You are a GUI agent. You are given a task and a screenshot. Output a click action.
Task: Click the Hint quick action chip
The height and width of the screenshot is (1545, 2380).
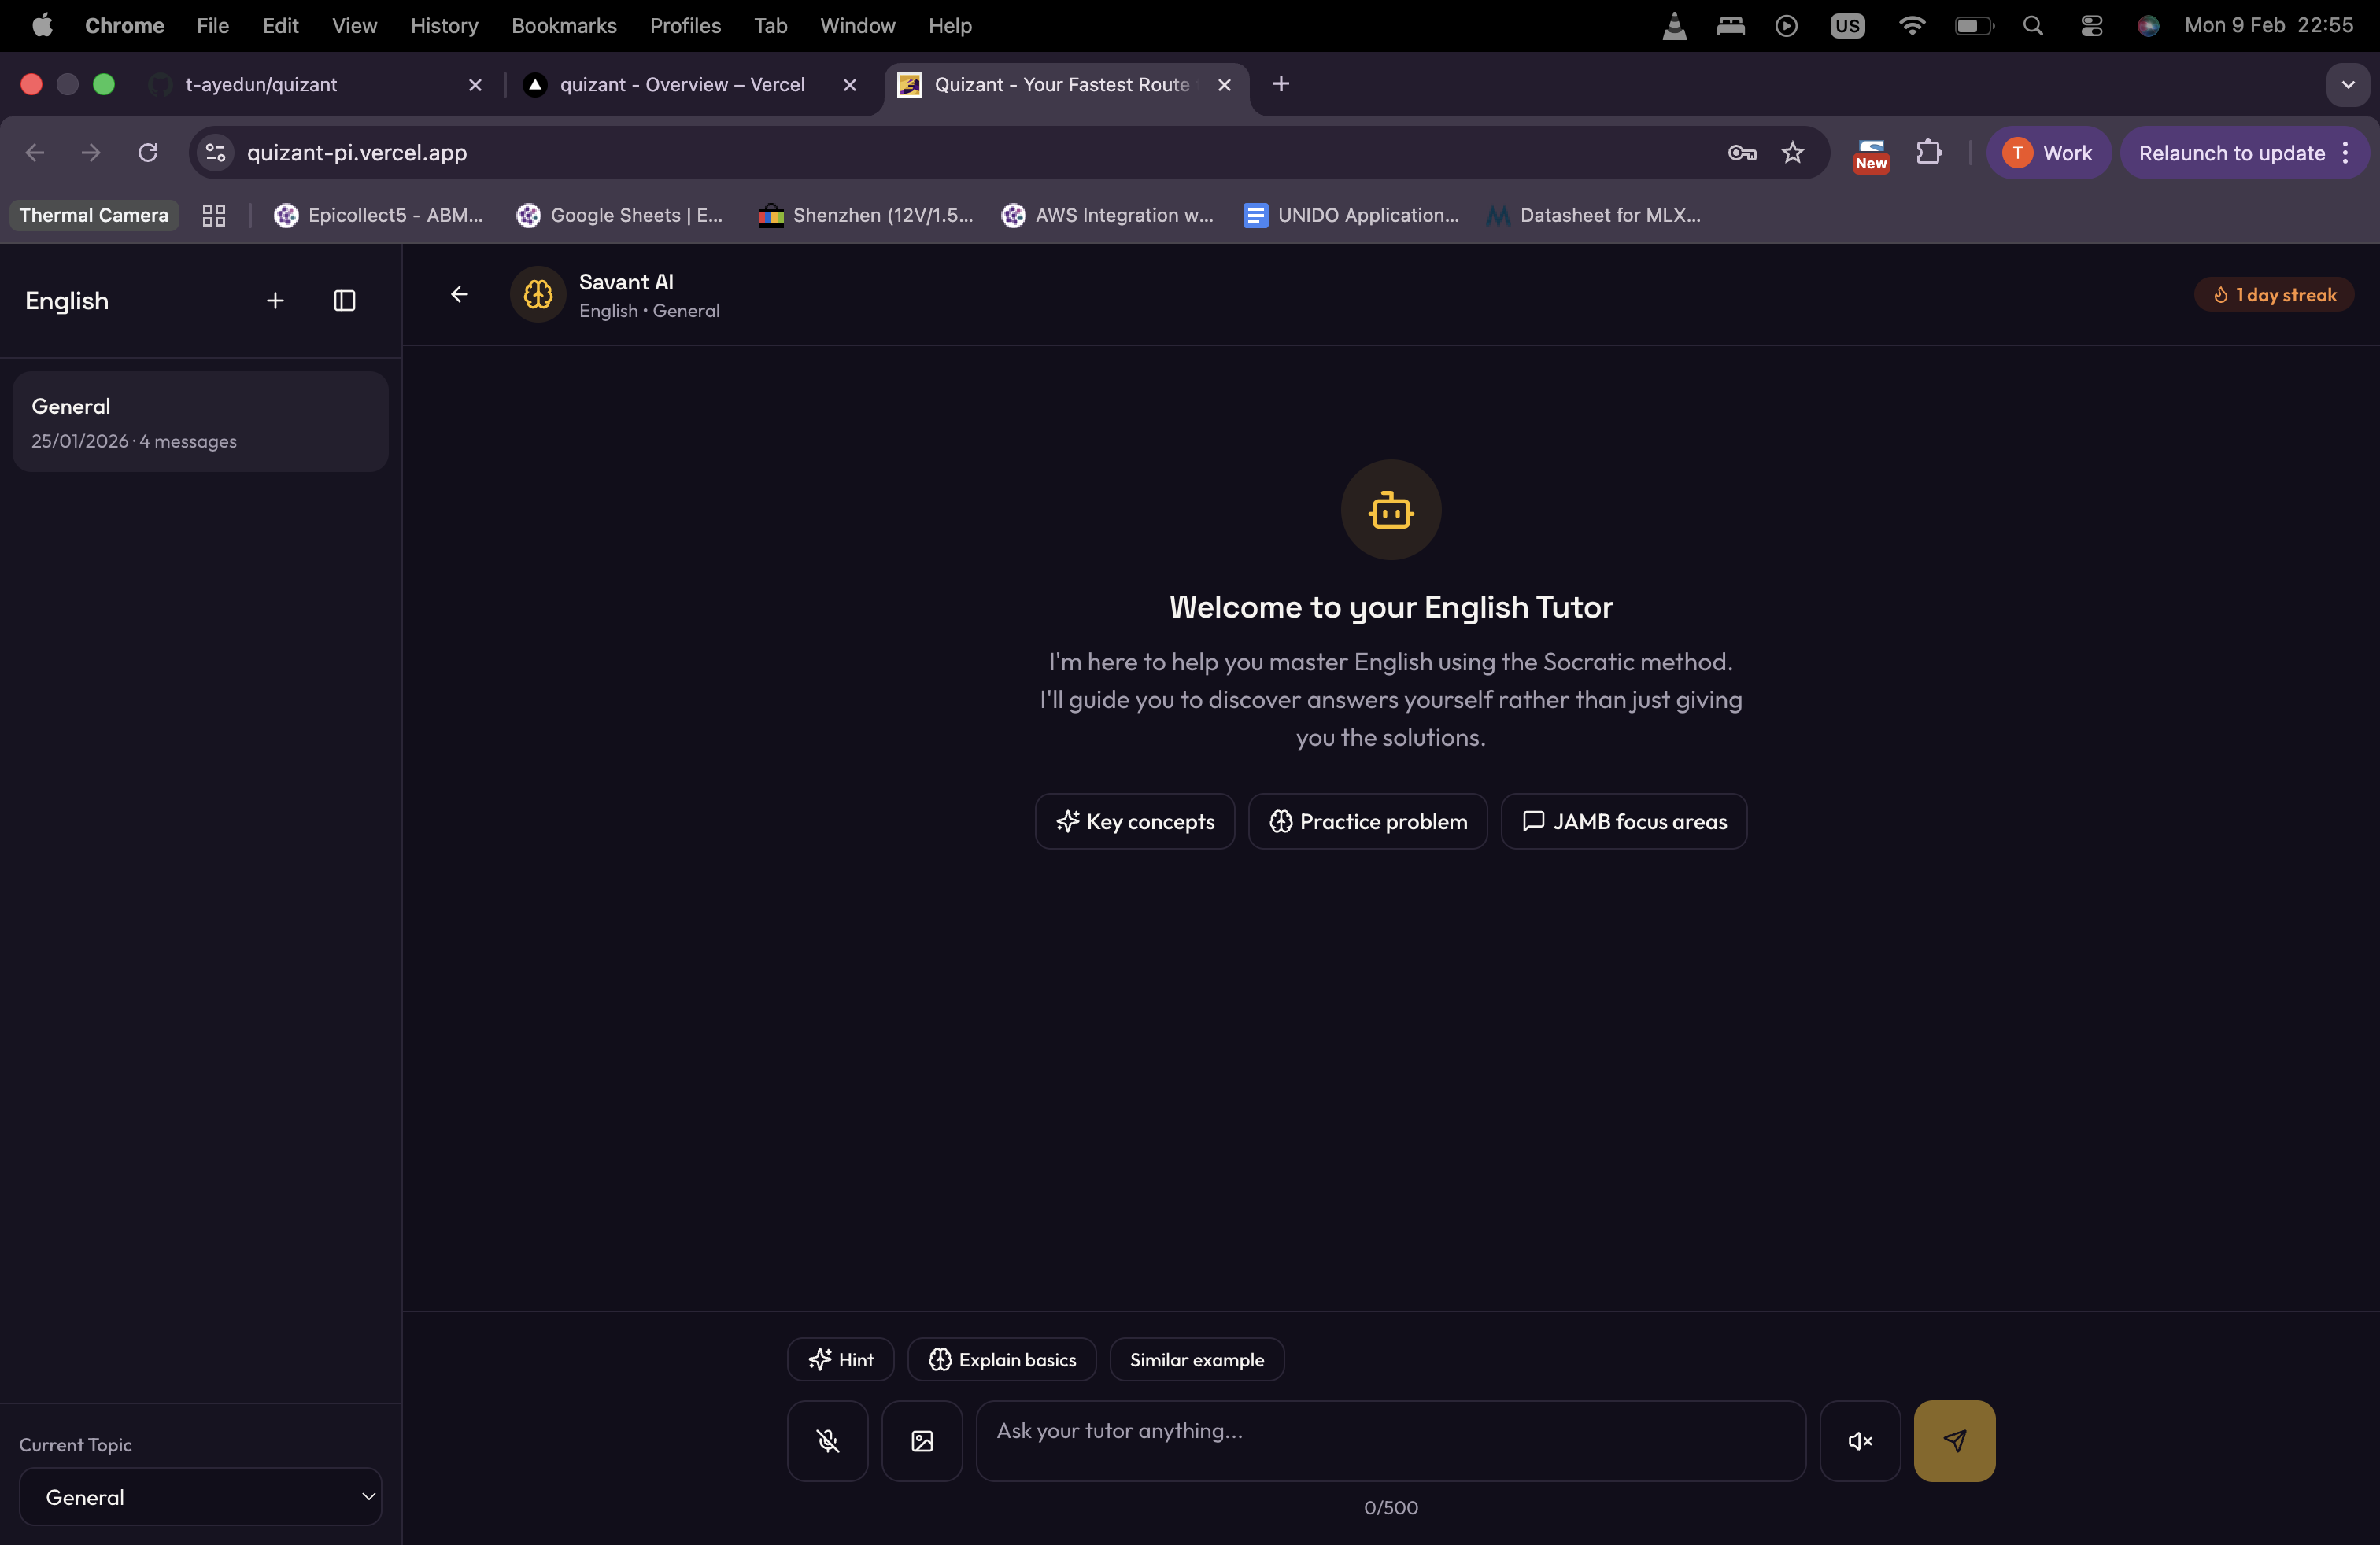840,1359
